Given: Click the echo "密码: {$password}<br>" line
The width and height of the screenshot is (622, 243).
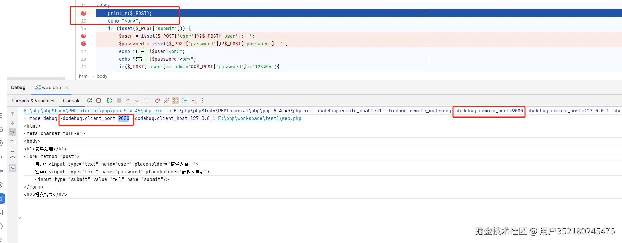Looking at the screenshot, I should 157,59.
